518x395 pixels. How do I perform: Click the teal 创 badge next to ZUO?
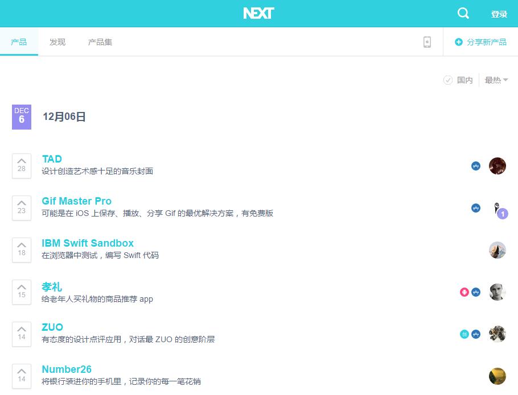(x=463, y=334)
